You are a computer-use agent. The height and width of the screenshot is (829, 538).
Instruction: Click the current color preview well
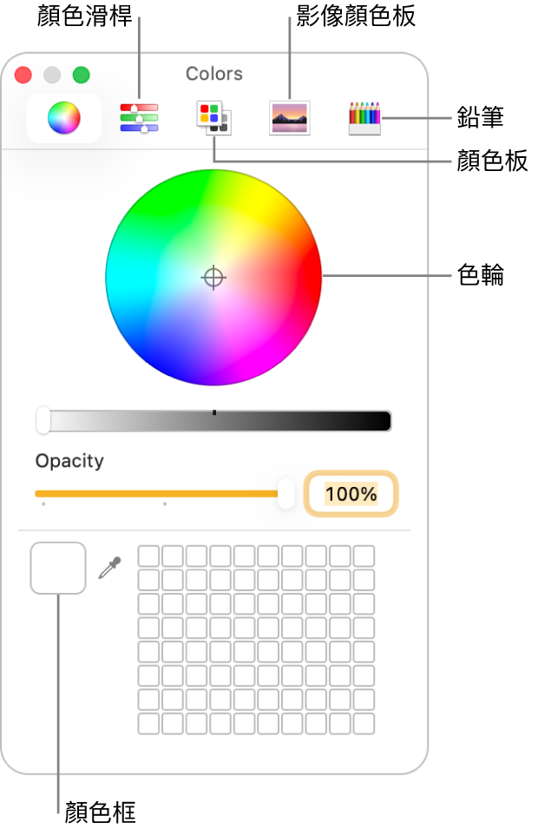(x=58, y=569)
